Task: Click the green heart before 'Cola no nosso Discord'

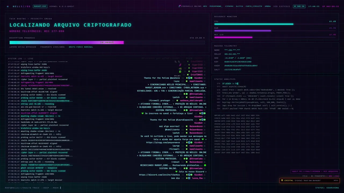Action: pyautogui.click(x=177, y=172)
